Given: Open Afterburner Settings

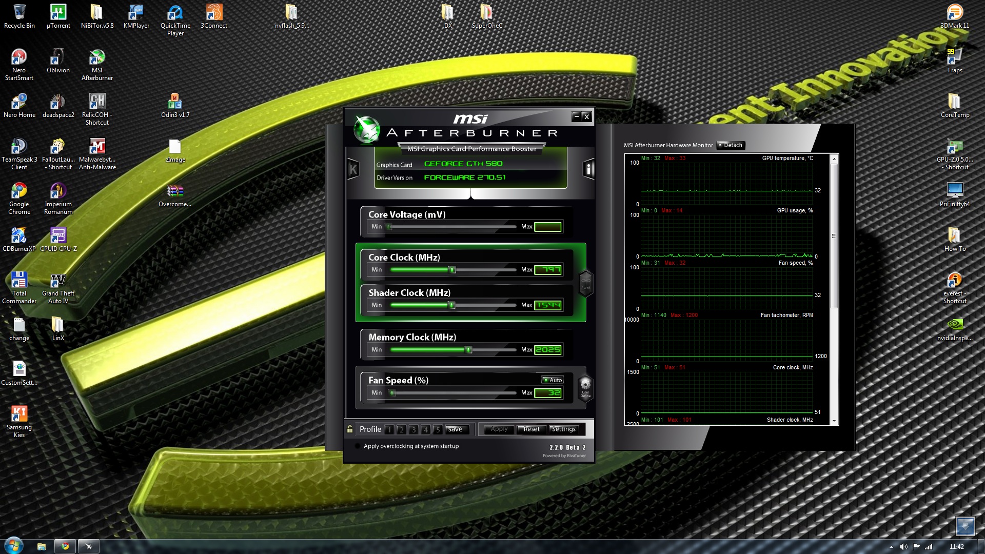Looking at the screenshot, I should tap(564, 429).
